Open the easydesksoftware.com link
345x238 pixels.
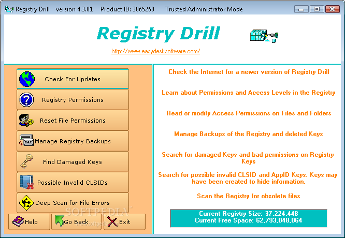coord(155,51)
